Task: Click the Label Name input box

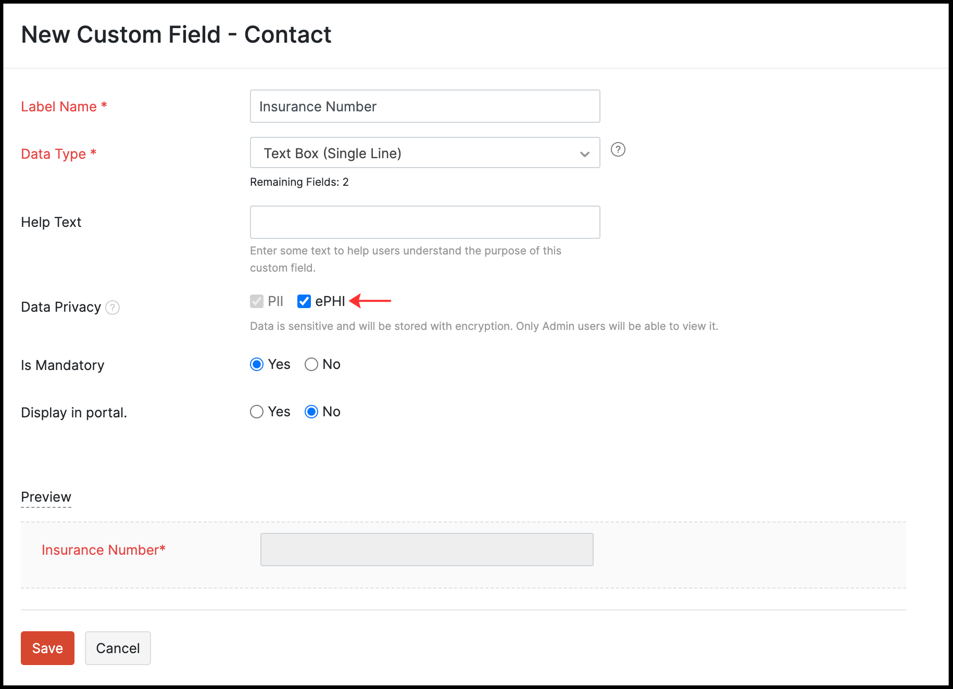Action: [424, 106]
